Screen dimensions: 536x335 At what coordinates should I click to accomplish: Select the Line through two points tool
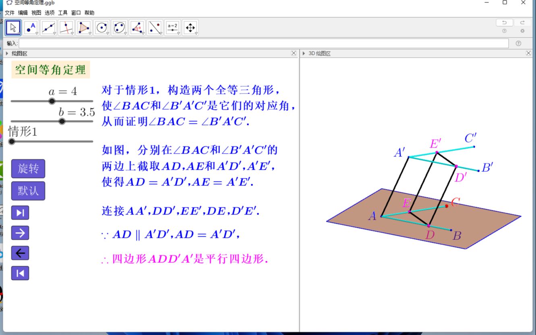(x=48, y=28)
